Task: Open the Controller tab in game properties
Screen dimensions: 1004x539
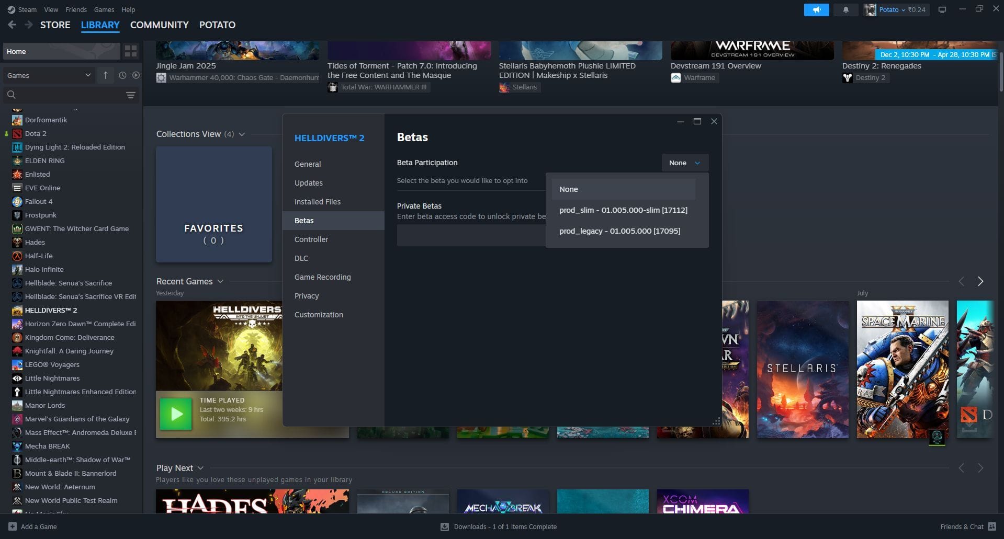Action: pos(311,239)
